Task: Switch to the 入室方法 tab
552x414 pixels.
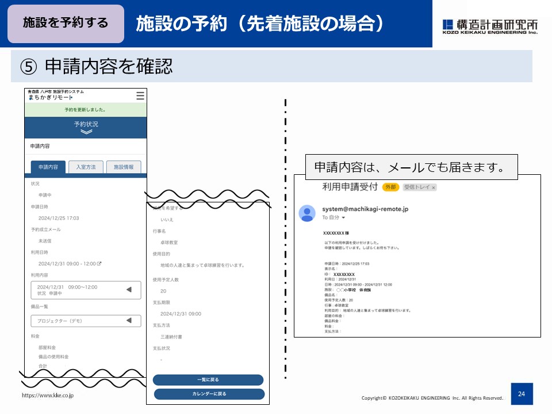Action: (x=87, y=167)
